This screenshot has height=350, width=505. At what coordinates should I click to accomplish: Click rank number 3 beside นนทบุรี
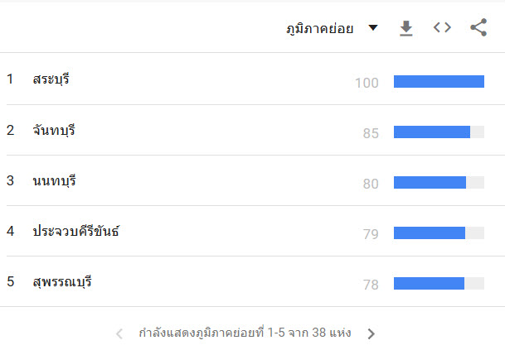coord(10,180)
